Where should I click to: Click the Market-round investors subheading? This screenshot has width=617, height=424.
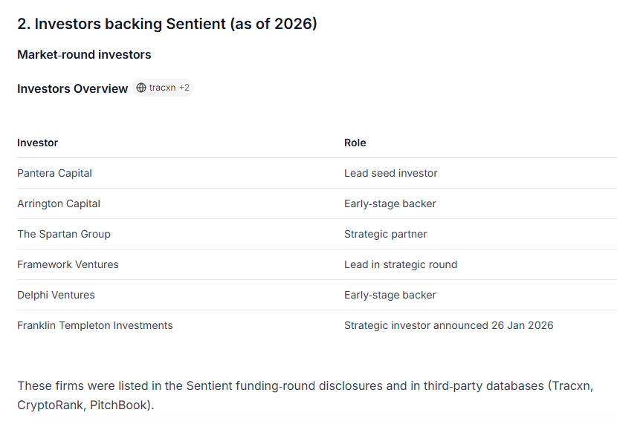[84, 55]
